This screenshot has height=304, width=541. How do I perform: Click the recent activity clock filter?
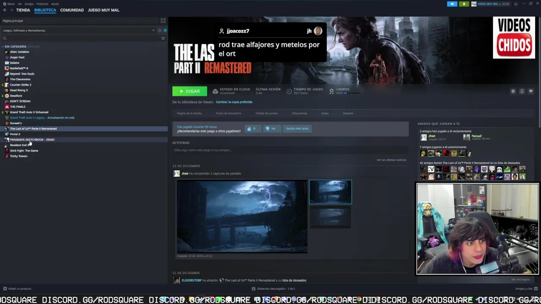[x=160, y=30]
